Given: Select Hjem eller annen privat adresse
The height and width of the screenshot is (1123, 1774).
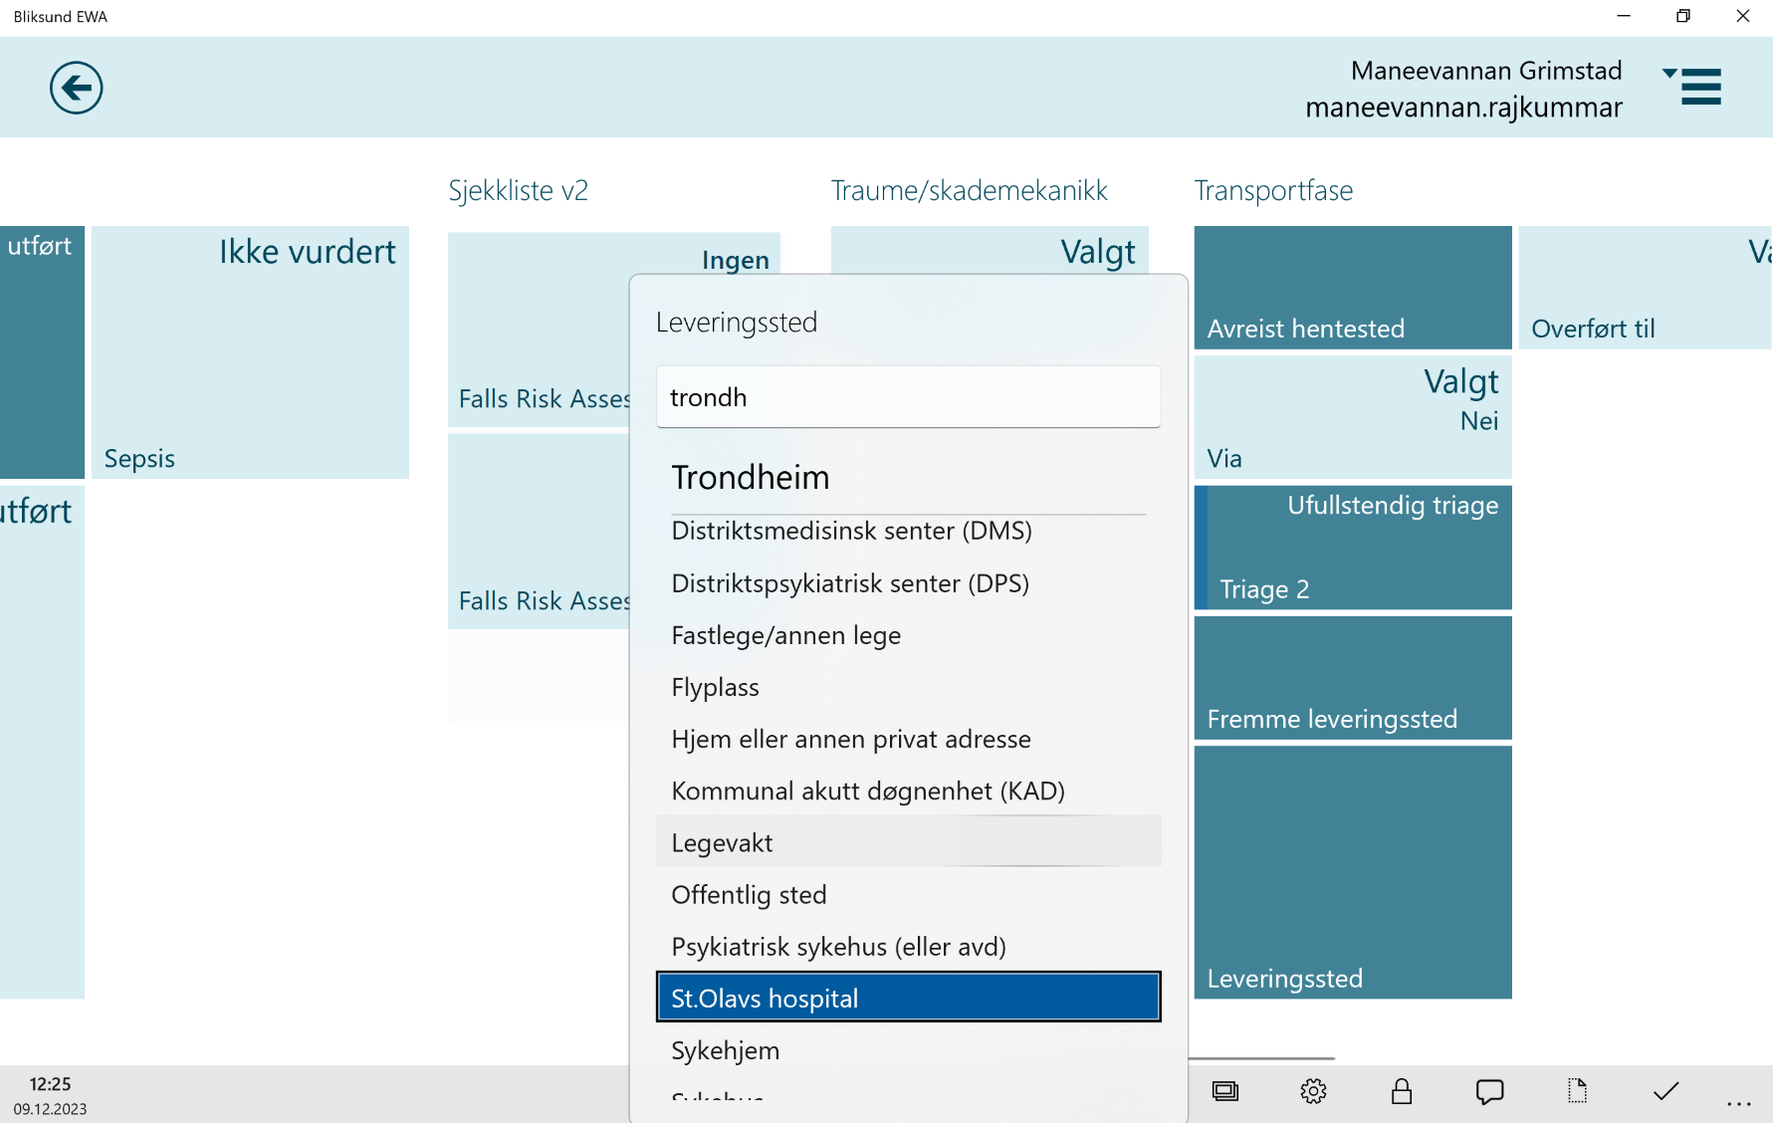Looking at the screenshot, I should click(908, 739).
